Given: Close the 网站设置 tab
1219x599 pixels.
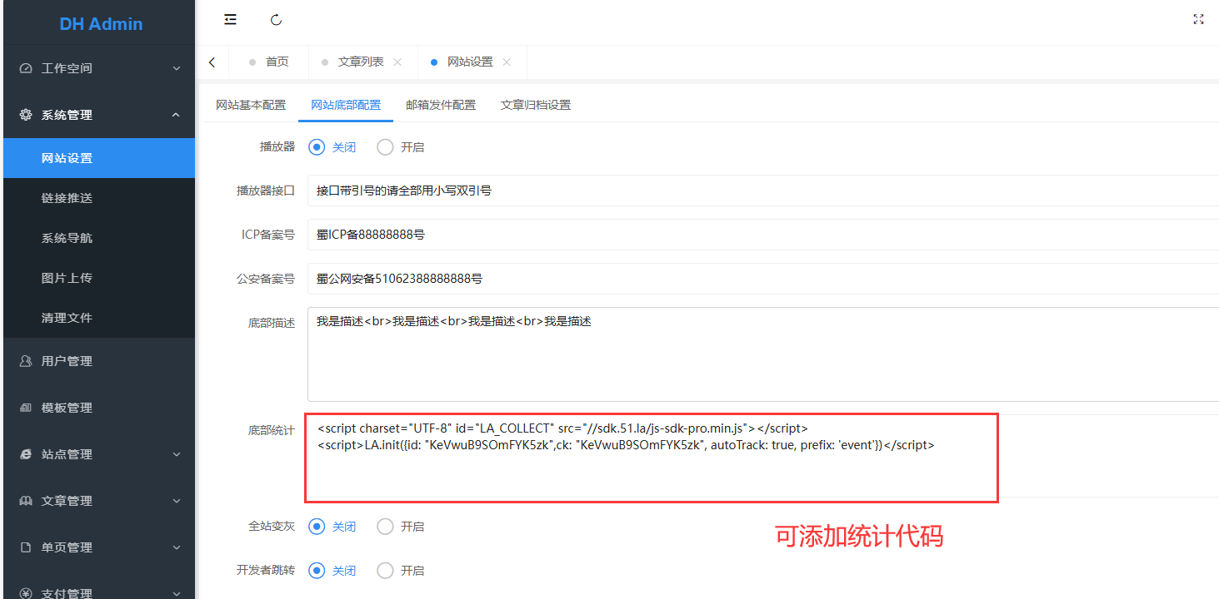Looking at the screenshot, I should pyautogui.click(x=507, y=62).
